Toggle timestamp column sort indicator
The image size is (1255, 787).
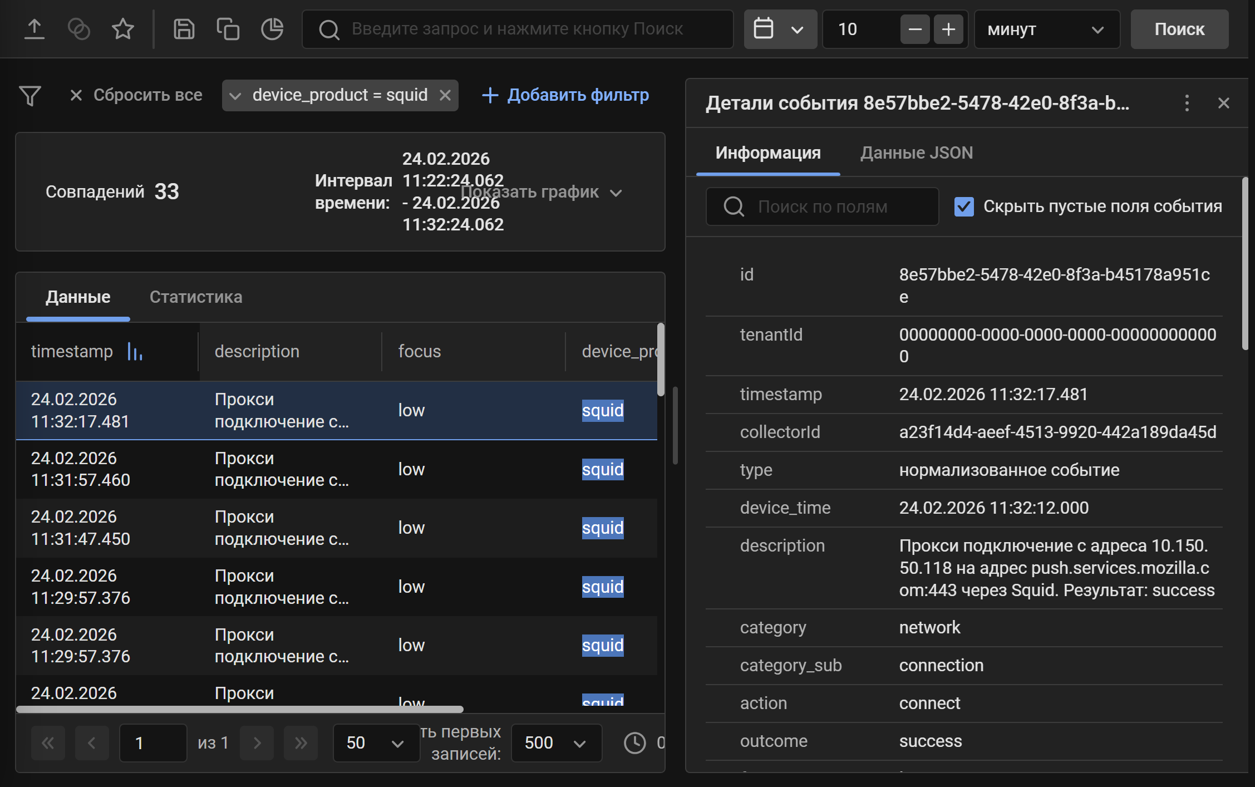click(135, 352)
